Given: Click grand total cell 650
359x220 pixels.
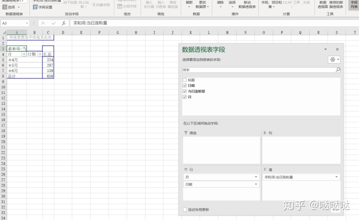Looking at the screenshot, I should (x=48, y=76).
